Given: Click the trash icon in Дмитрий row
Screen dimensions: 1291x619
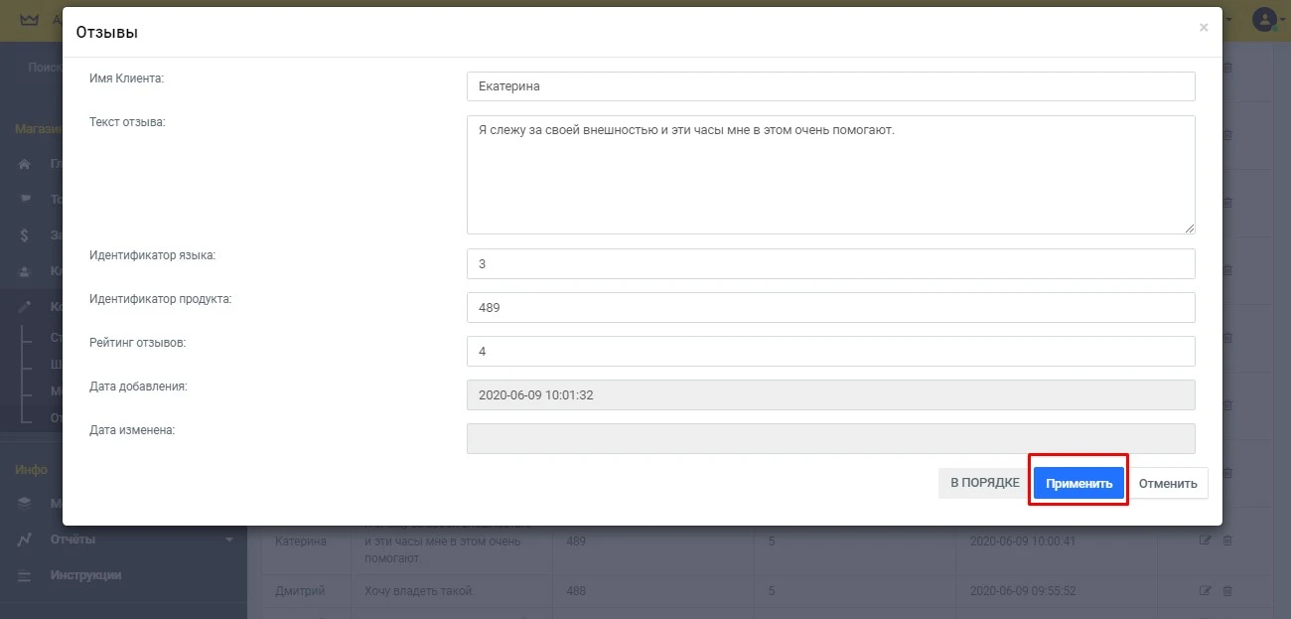Looking at the screenshot, I should pyautogui.click(x=1227, y=590).
